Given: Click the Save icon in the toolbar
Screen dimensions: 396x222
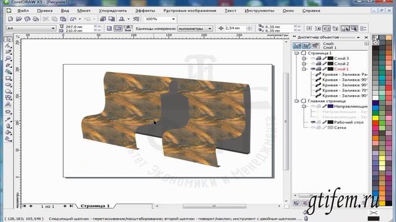Looking at the screenshot, I should (27, 19).
